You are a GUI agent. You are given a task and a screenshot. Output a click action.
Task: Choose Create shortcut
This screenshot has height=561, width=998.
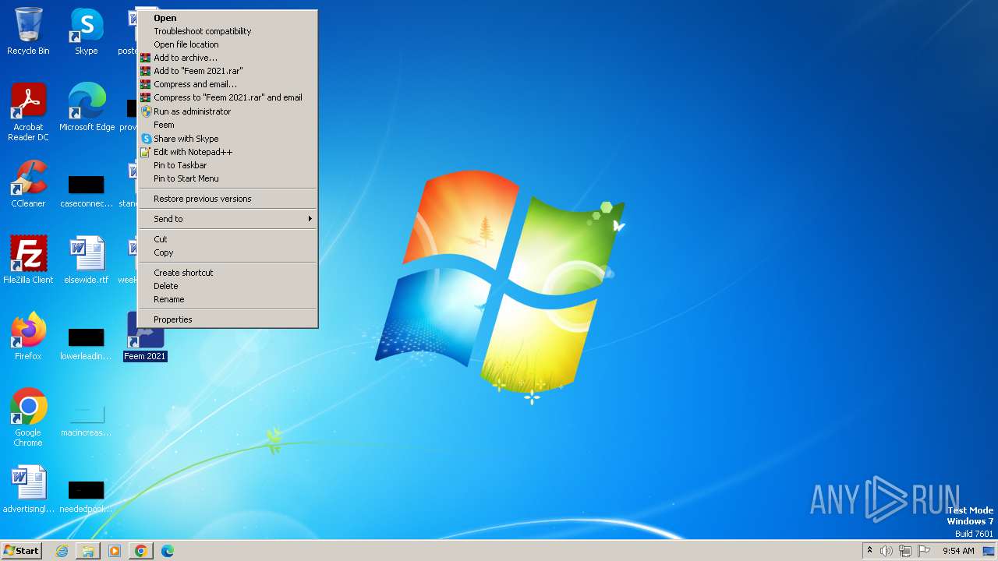pyautogui.click(x=228, y=273)
